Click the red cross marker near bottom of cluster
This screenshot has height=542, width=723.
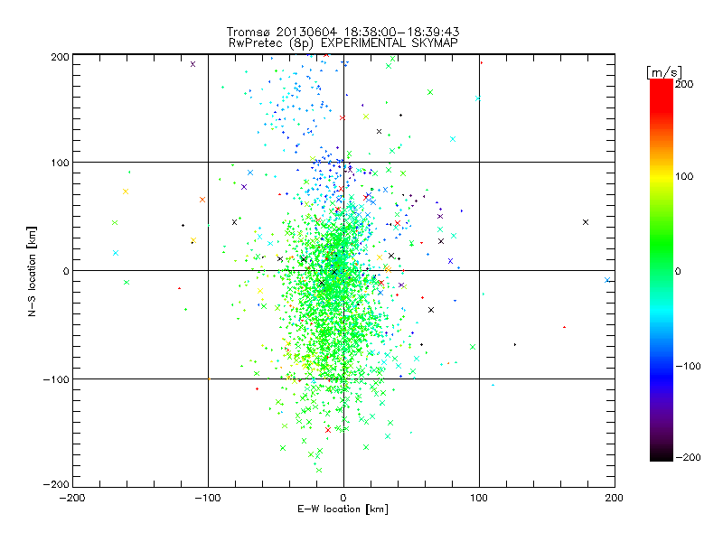tap(328, 430)
